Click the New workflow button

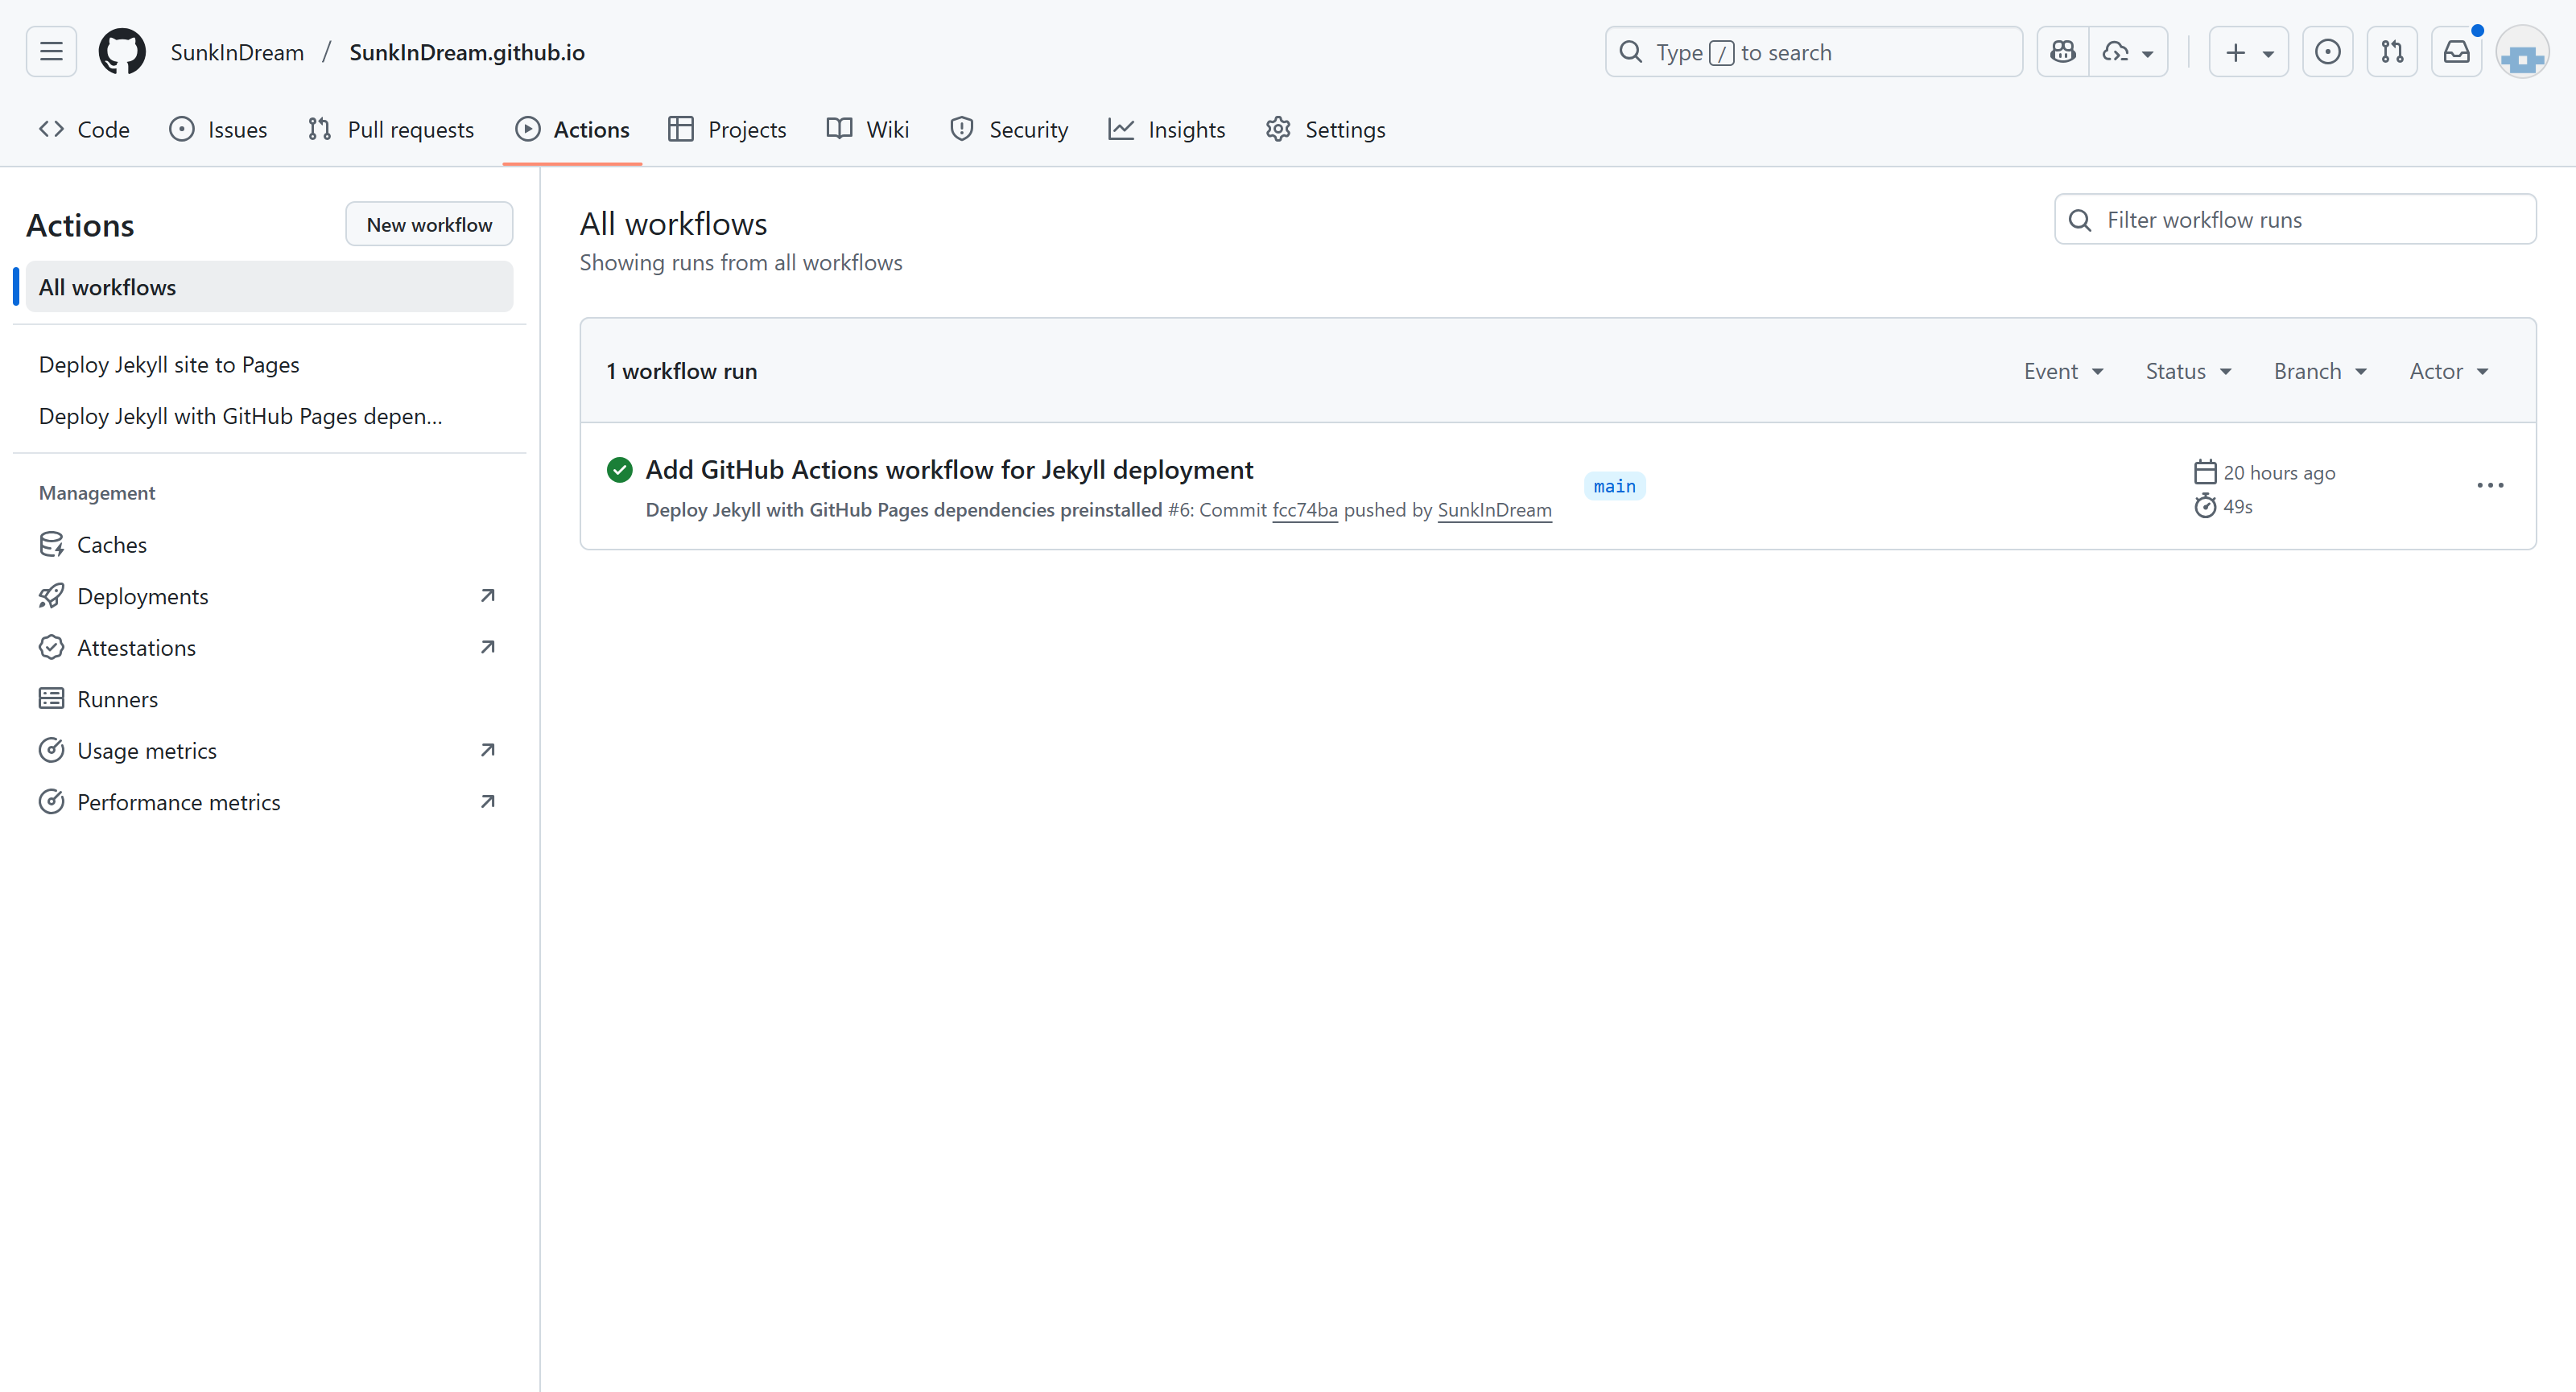[x=429, y=224]
